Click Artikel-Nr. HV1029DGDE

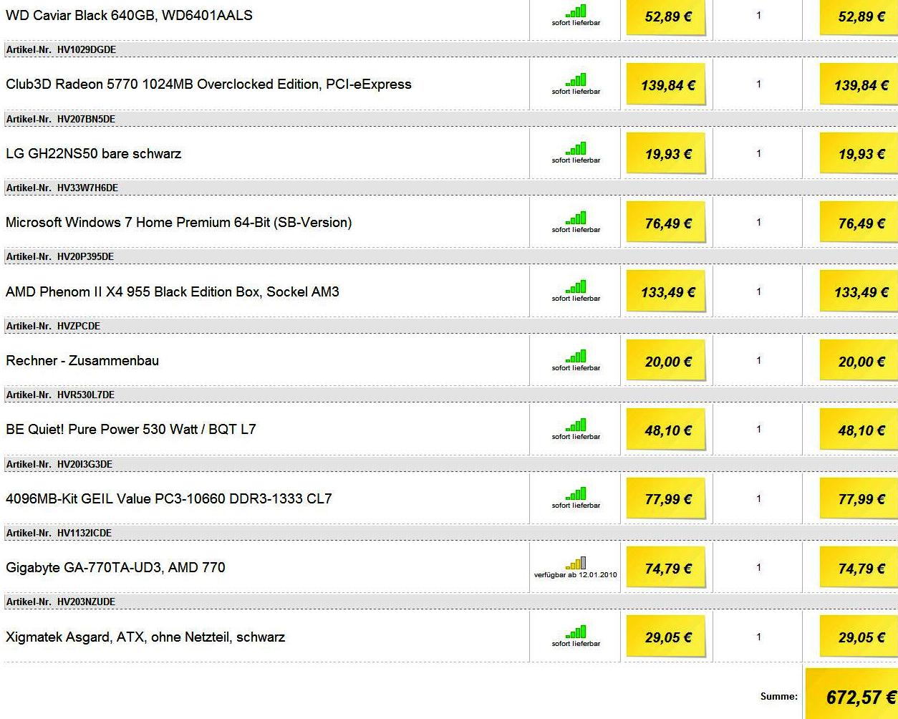click(x=61, y=50)
